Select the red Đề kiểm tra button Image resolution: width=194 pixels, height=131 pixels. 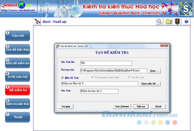coord(17,90)
